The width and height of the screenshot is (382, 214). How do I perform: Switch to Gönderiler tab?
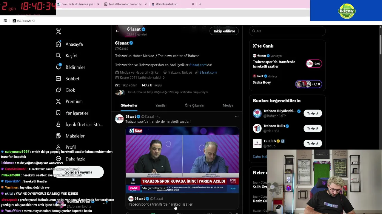(x=129, y=105)
